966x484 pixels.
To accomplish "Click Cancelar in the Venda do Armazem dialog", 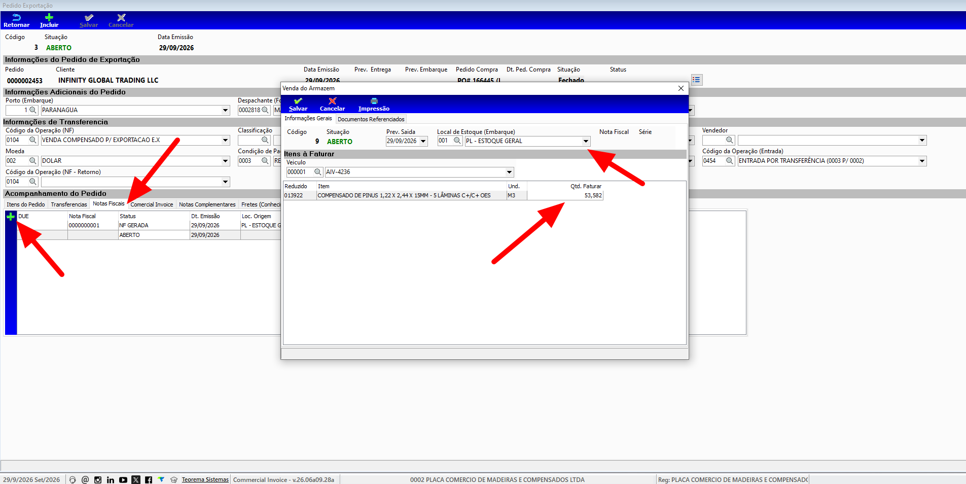I will pos(332,105).
